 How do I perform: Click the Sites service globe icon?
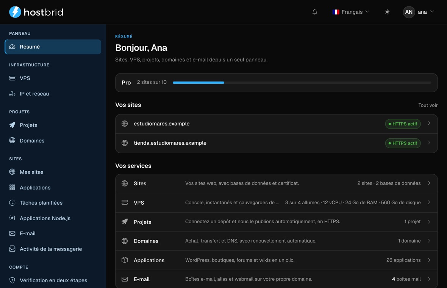coord(125,183)
